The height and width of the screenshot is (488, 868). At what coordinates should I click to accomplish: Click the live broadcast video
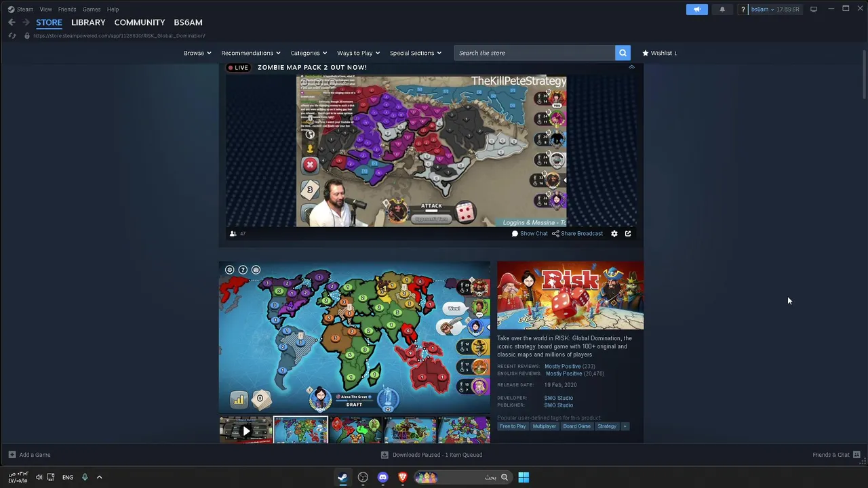(431, 150)
